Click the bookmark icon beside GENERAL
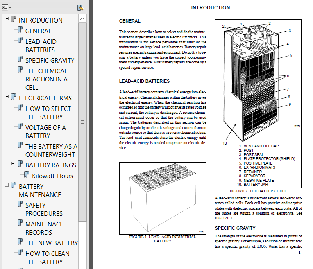Image resolution: width=313 pixels, height=269 pixels. click(x=20, y=30)
